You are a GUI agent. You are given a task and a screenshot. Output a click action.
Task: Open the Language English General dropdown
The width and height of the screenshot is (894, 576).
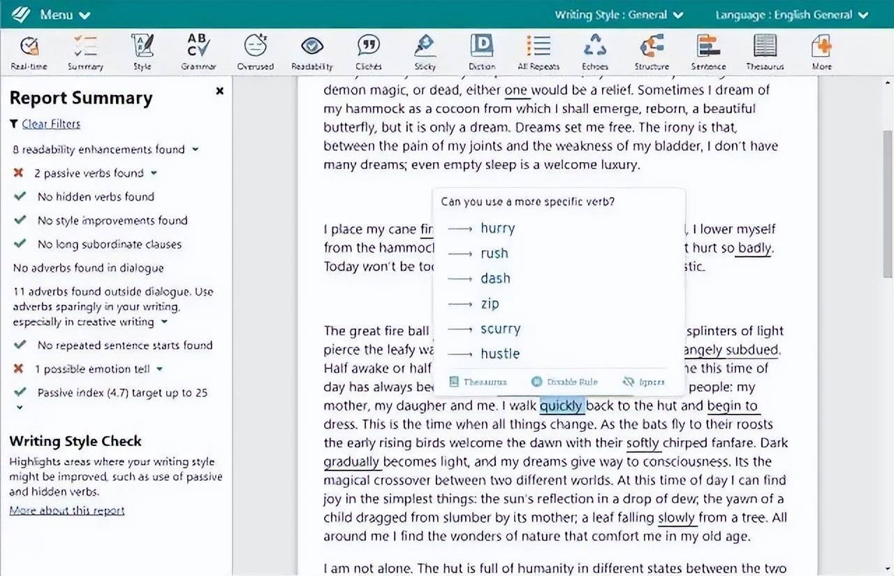[x=791, y=15]
